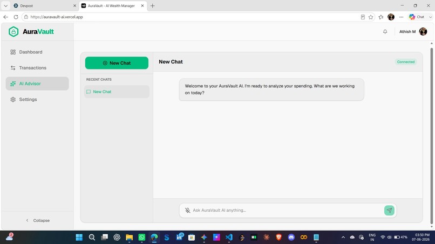Open the tab list dropdown
The width and height of the screenshot is (435, 244).
tap(5, 5)
